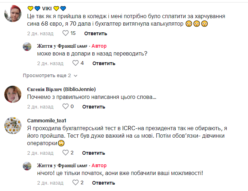Viewport: 248px width, 191px height.
Task: Open Cammomile_tea1's daisy avatar
Action: (12, 125)
